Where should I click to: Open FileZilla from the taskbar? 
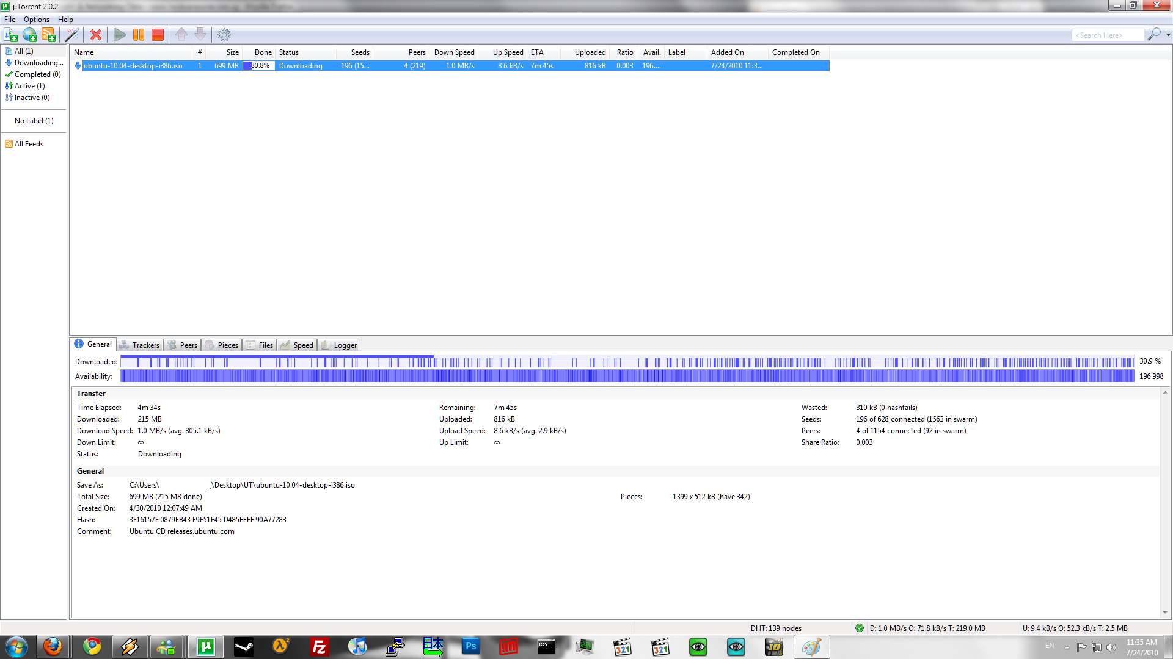click(319, 647)
